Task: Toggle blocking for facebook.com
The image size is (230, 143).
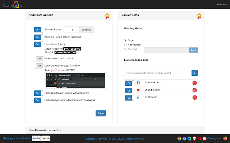Action: 129,83
